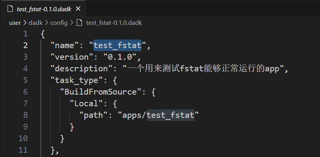Place cursor in the "0.1.0" version string

tap(120, 57)
